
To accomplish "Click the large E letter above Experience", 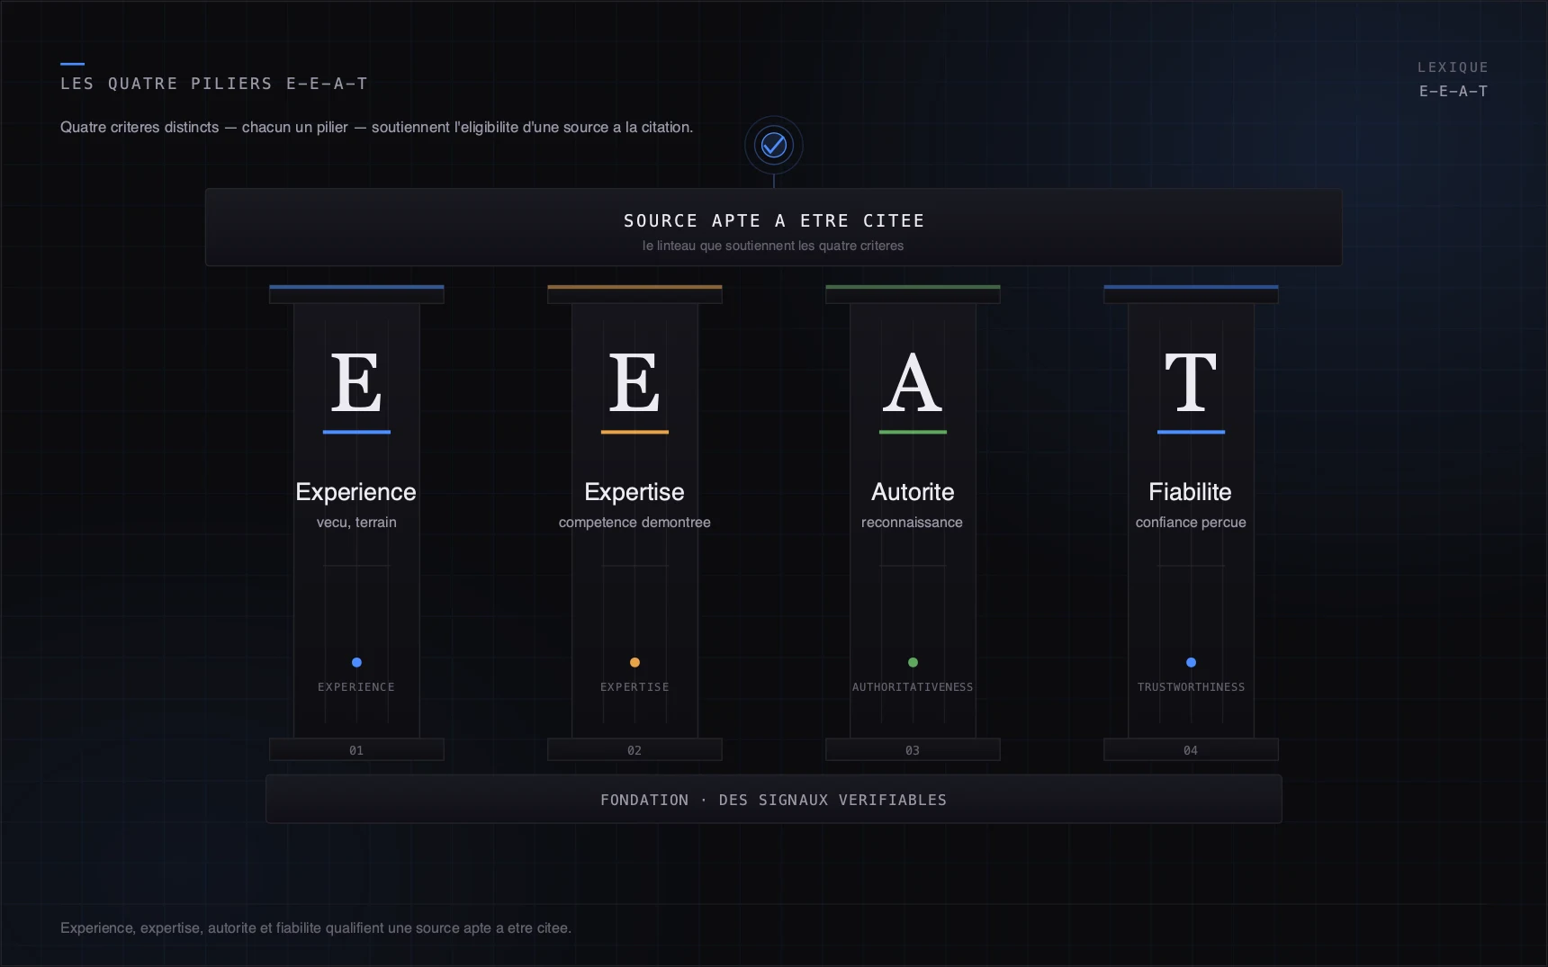I will (x=356, y=383).
